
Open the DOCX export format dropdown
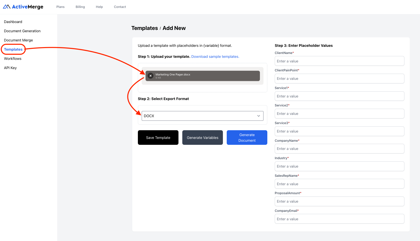pos(202,116)
